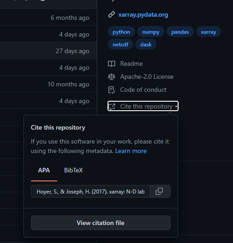The width and height of the screenshot is (233, 243).
Task: Click the citation text field starting with Hoyer
Action: 90,191
